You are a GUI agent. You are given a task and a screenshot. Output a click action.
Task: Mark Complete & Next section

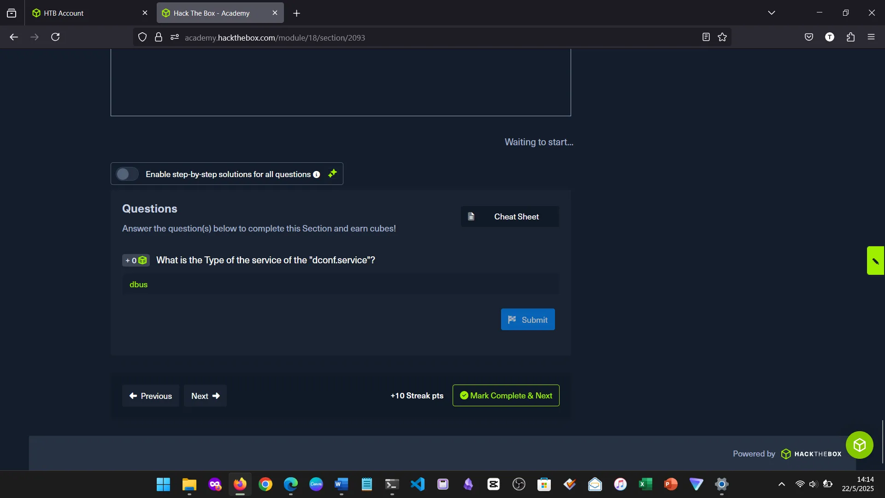[506, 396]
